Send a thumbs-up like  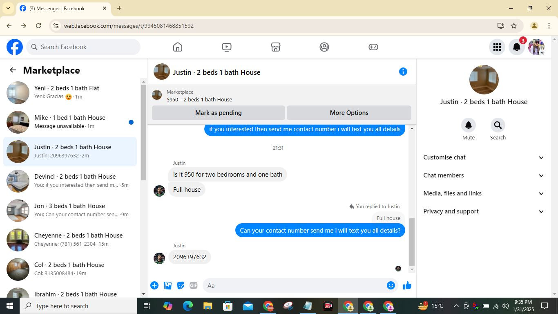(407, 285)
